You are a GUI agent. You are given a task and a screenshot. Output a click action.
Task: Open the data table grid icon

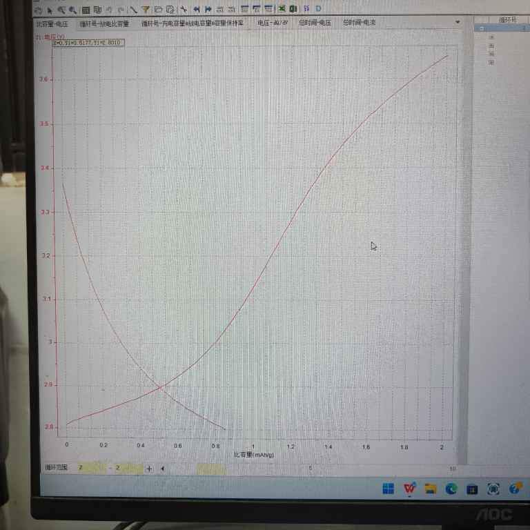coord(86,10)
